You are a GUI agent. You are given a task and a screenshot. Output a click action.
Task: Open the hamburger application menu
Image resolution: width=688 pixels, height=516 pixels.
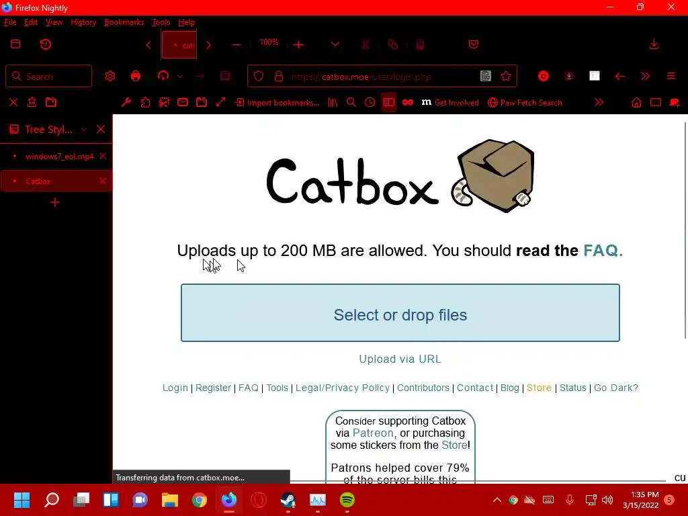(x=671, y=77)
